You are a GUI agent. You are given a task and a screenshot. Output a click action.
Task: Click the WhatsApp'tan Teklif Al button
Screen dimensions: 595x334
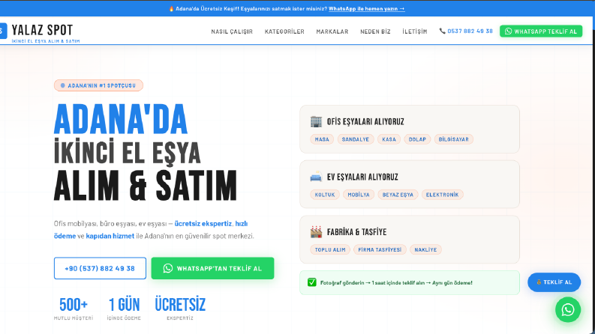[x=212, y=268]
